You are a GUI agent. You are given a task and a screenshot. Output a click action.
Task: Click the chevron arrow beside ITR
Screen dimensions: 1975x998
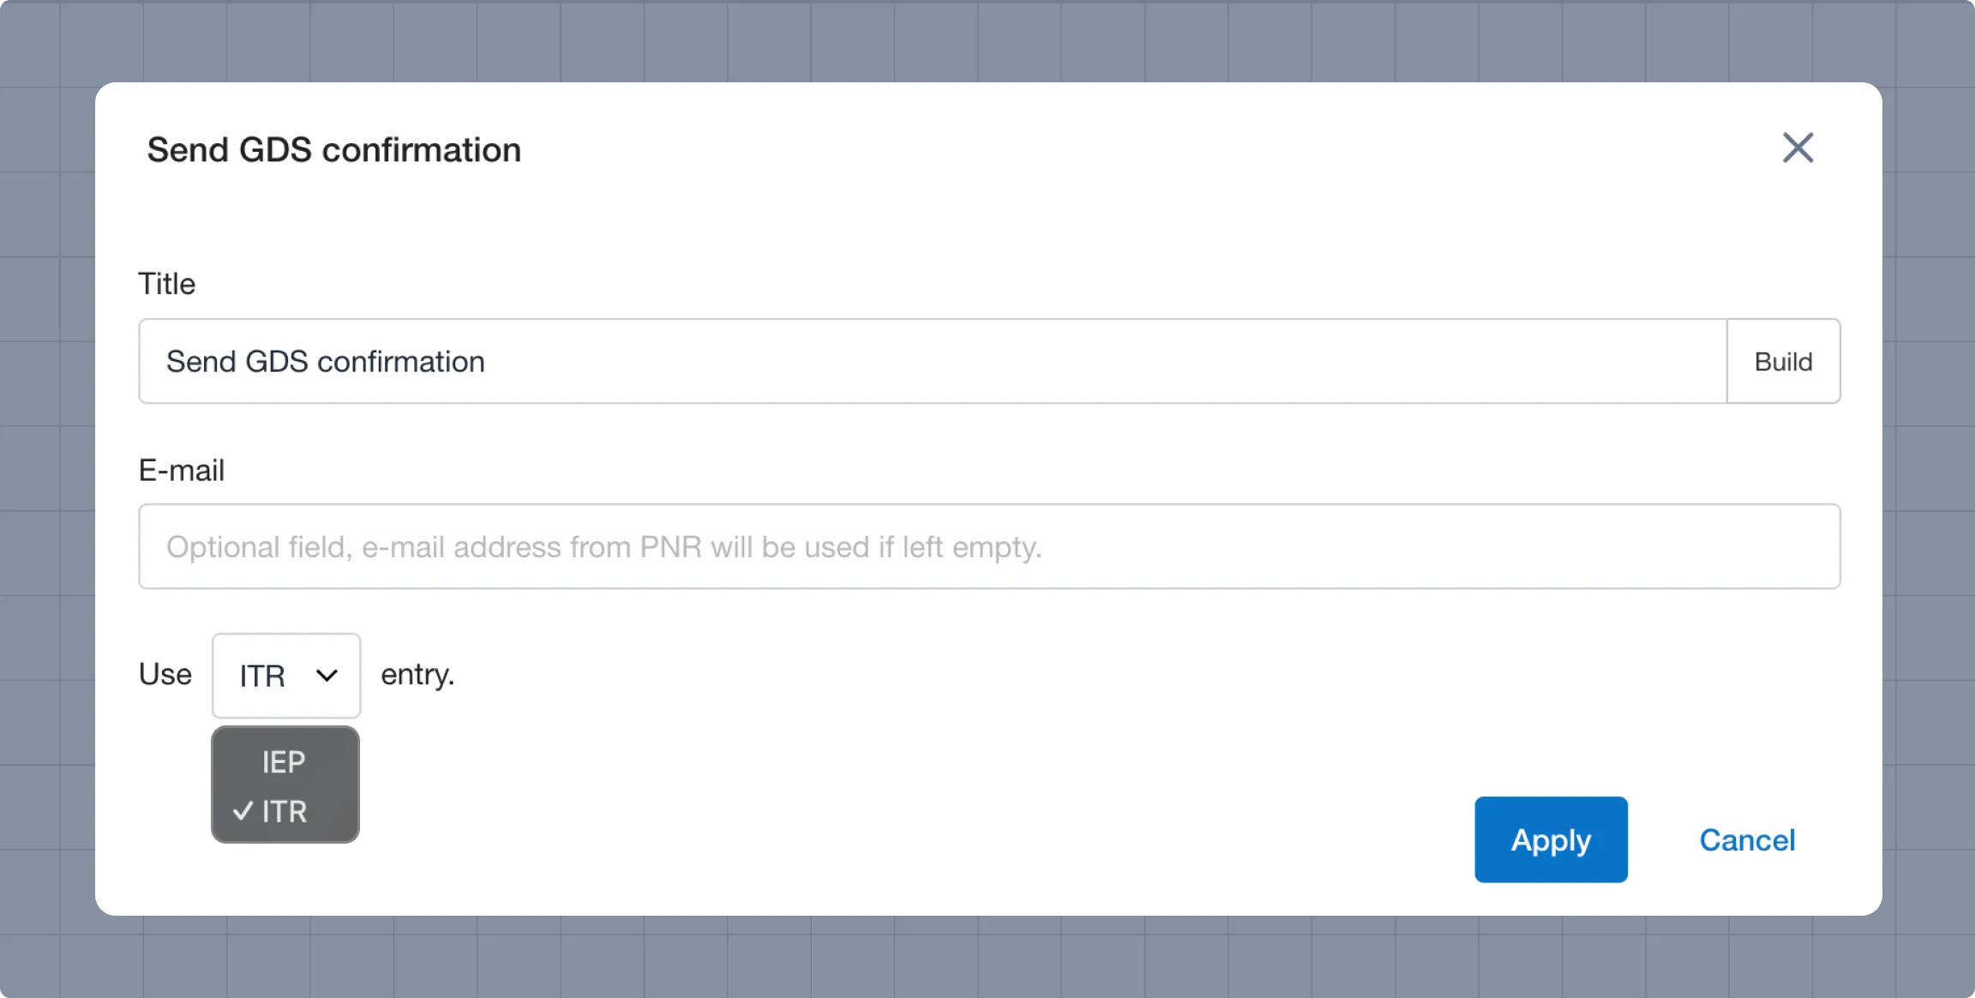[x=327, y=676]
